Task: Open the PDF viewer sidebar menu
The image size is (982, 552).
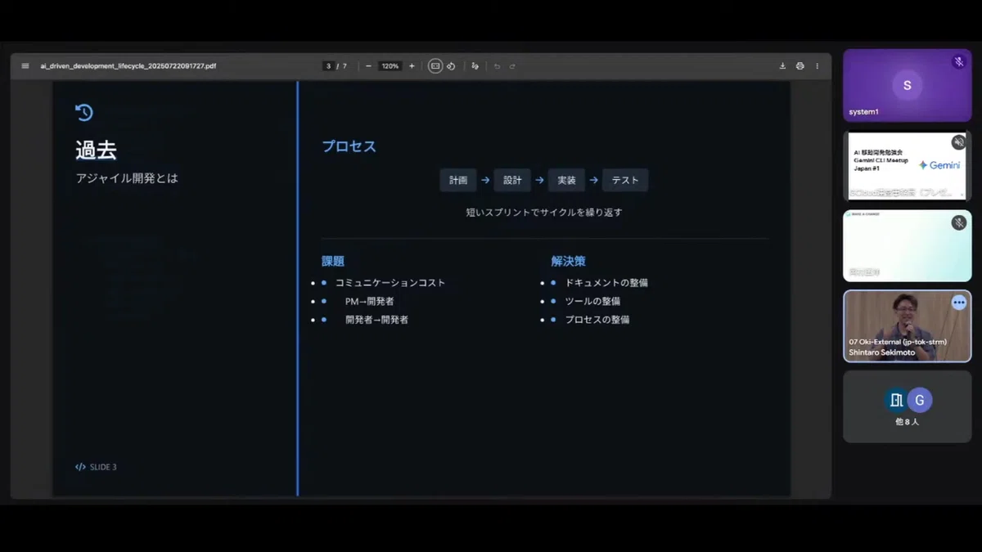Action: coord(25,66)
